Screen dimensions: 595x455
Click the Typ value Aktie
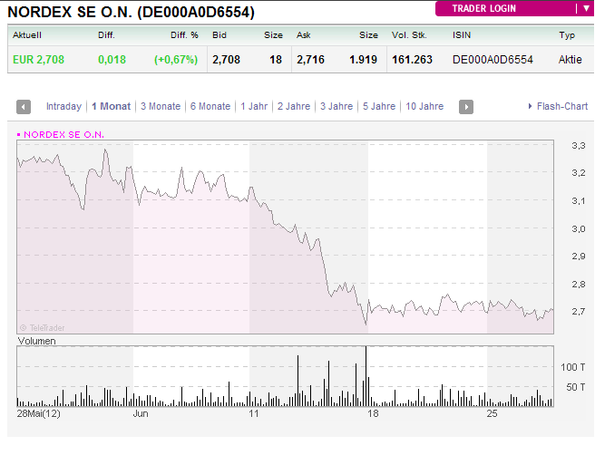[570, 60]
